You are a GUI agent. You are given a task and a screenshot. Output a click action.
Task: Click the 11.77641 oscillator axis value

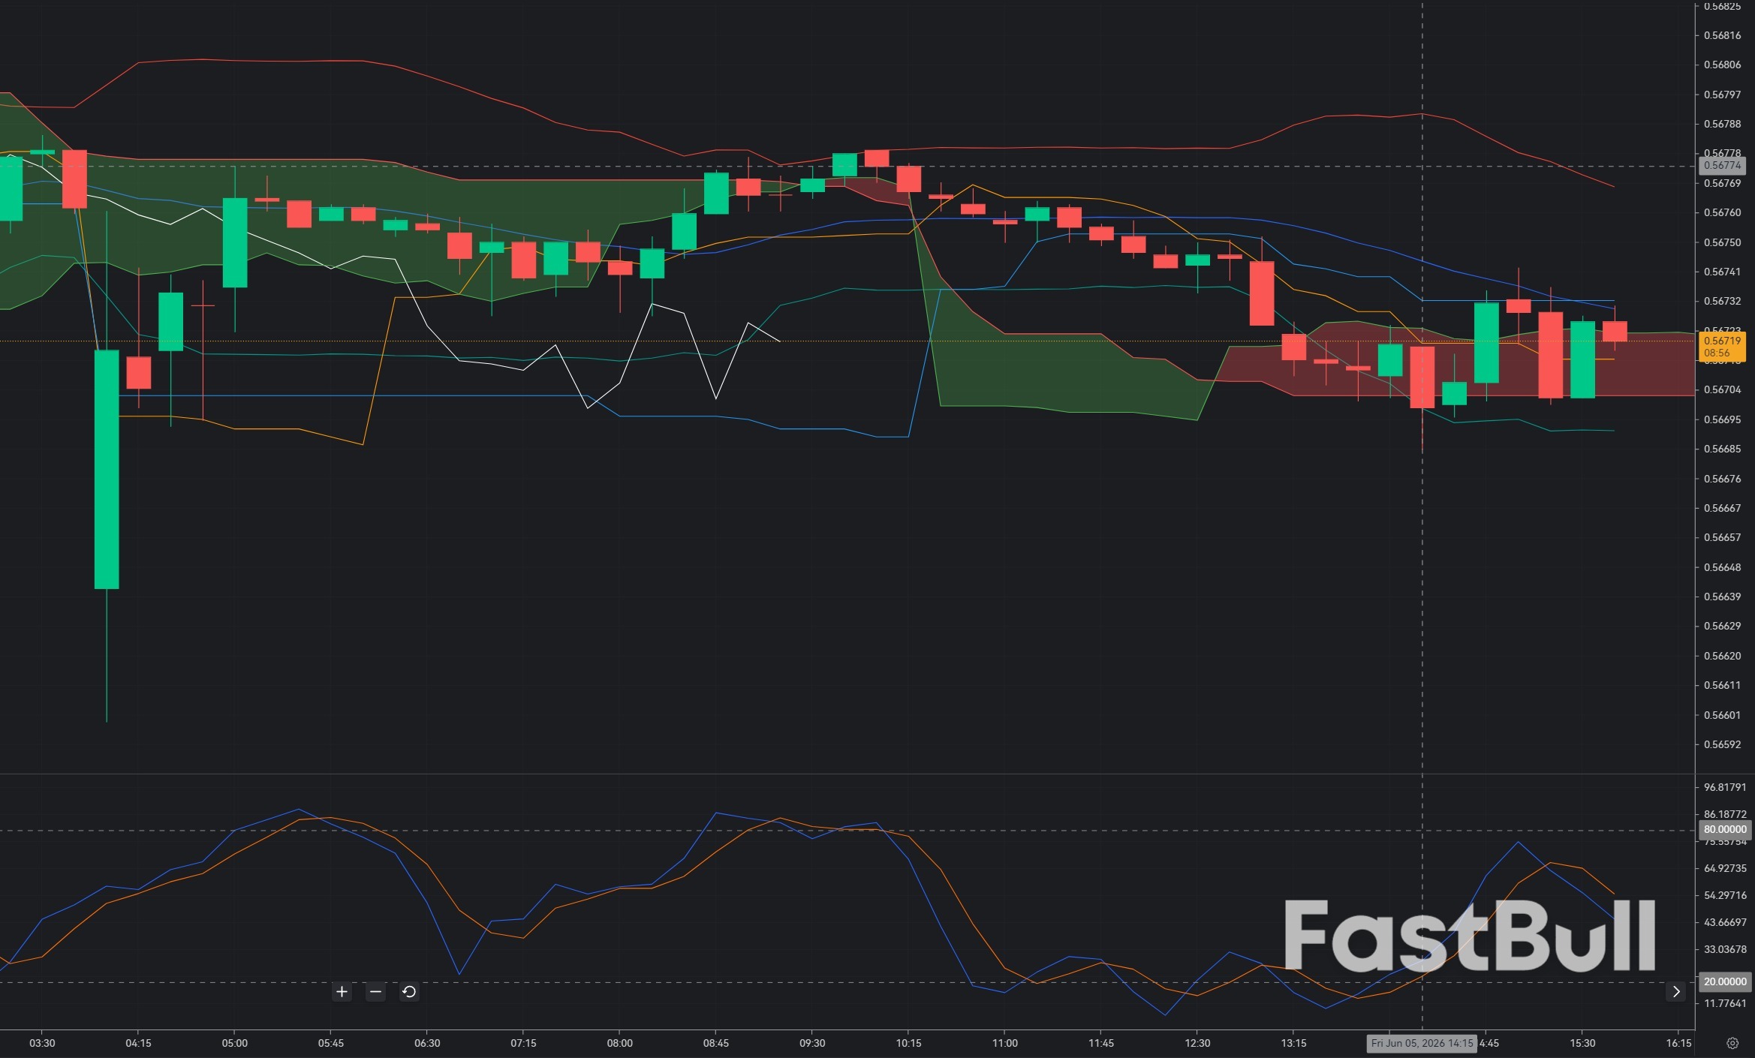1724,1003
